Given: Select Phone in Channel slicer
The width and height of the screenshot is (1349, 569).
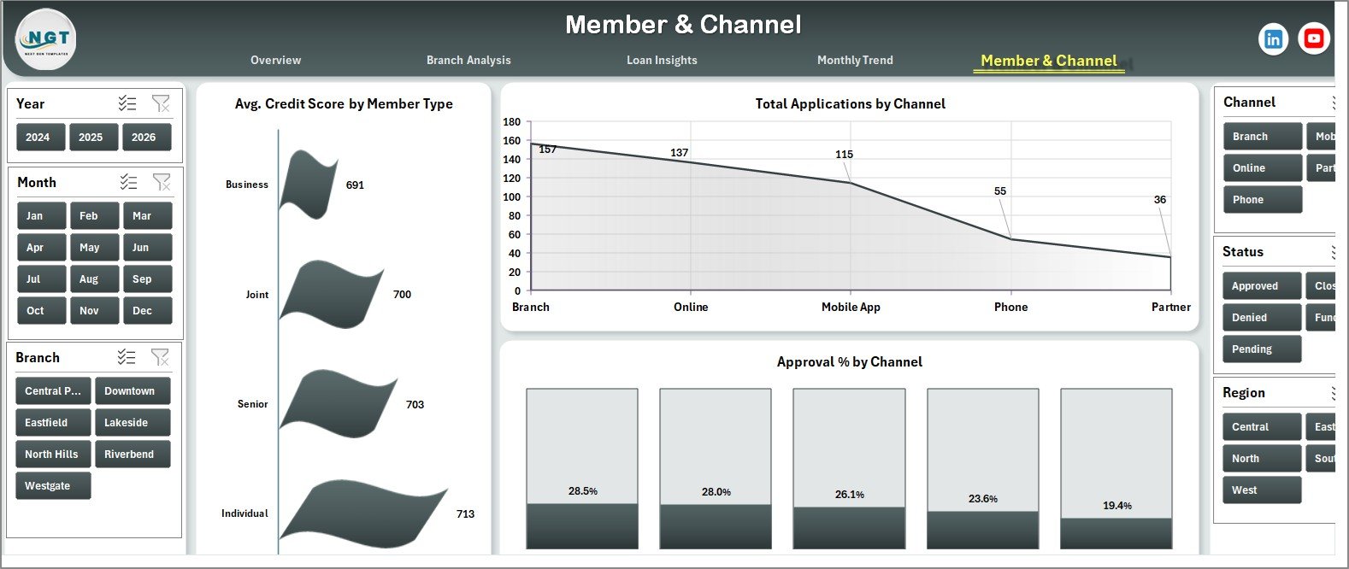Looking at the screenshot, I should (1263, 199).
